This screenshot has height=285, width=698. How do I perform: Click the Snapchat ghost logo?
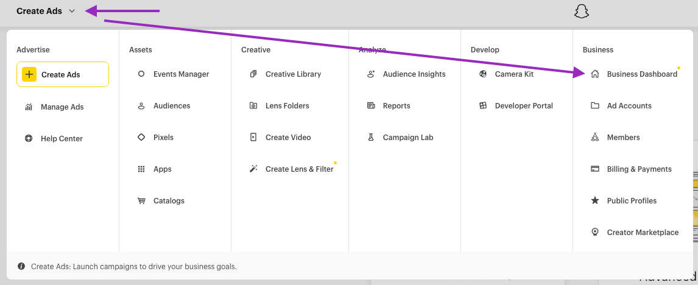point(582,11)
